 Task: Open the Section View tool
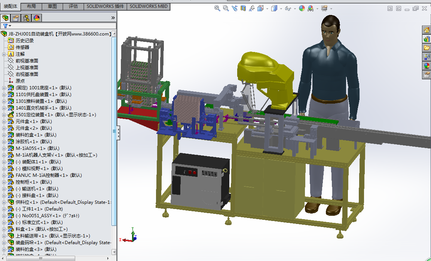pyautogui.click(x=243, y=8)
